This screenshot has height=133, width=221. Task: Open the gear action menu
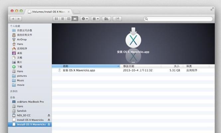[84, 19]
